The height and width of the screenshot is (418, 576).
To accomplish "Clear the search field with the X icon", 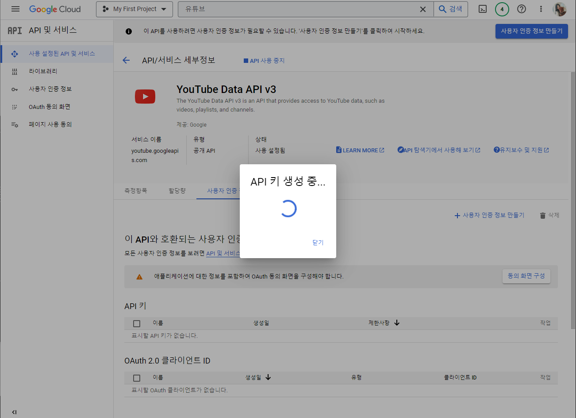I will click(423, 9).
